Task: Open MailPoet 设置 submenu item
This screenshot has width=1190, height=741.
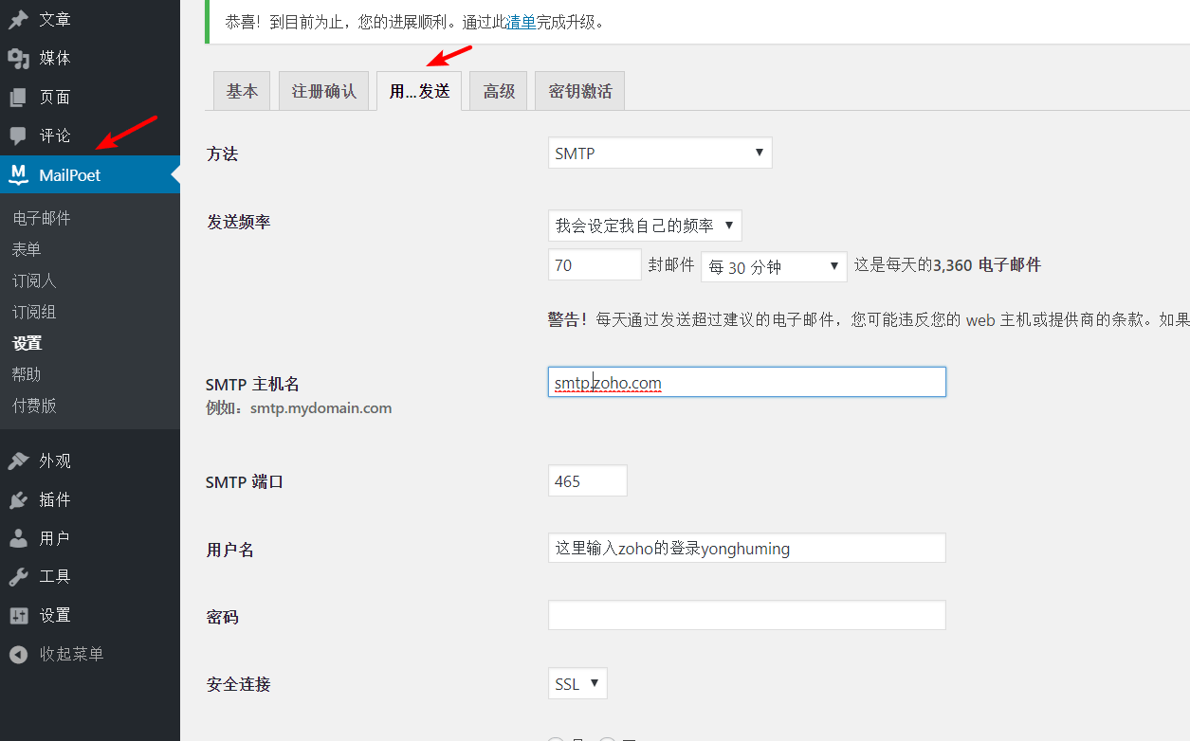Action: pyautogui.click(x=27, y=343)
